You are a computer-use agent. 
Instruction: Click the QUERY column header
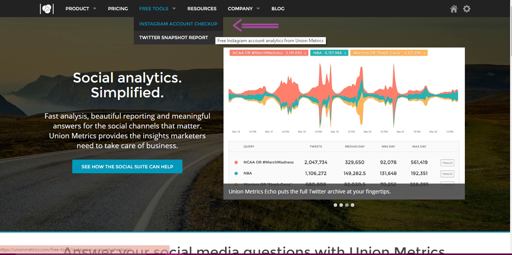click(249, 146)
